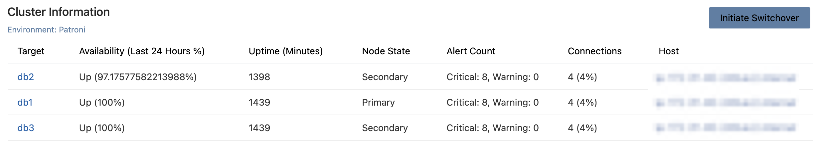The width and height of the screenshot is (815, 147).
Task: Open the db2 target link
Action: [26, 77]
